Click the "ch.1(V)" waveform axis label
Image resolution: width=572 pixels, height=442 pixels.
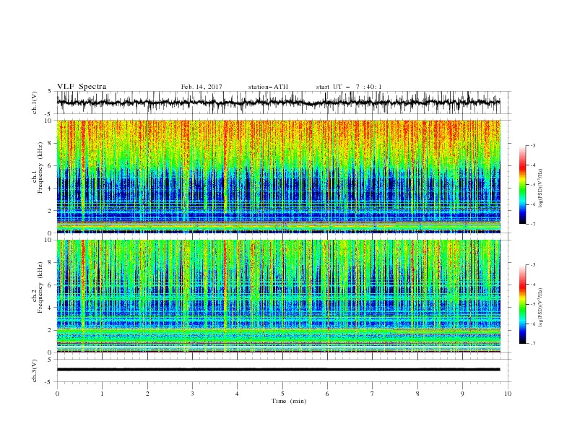point(35,103)
